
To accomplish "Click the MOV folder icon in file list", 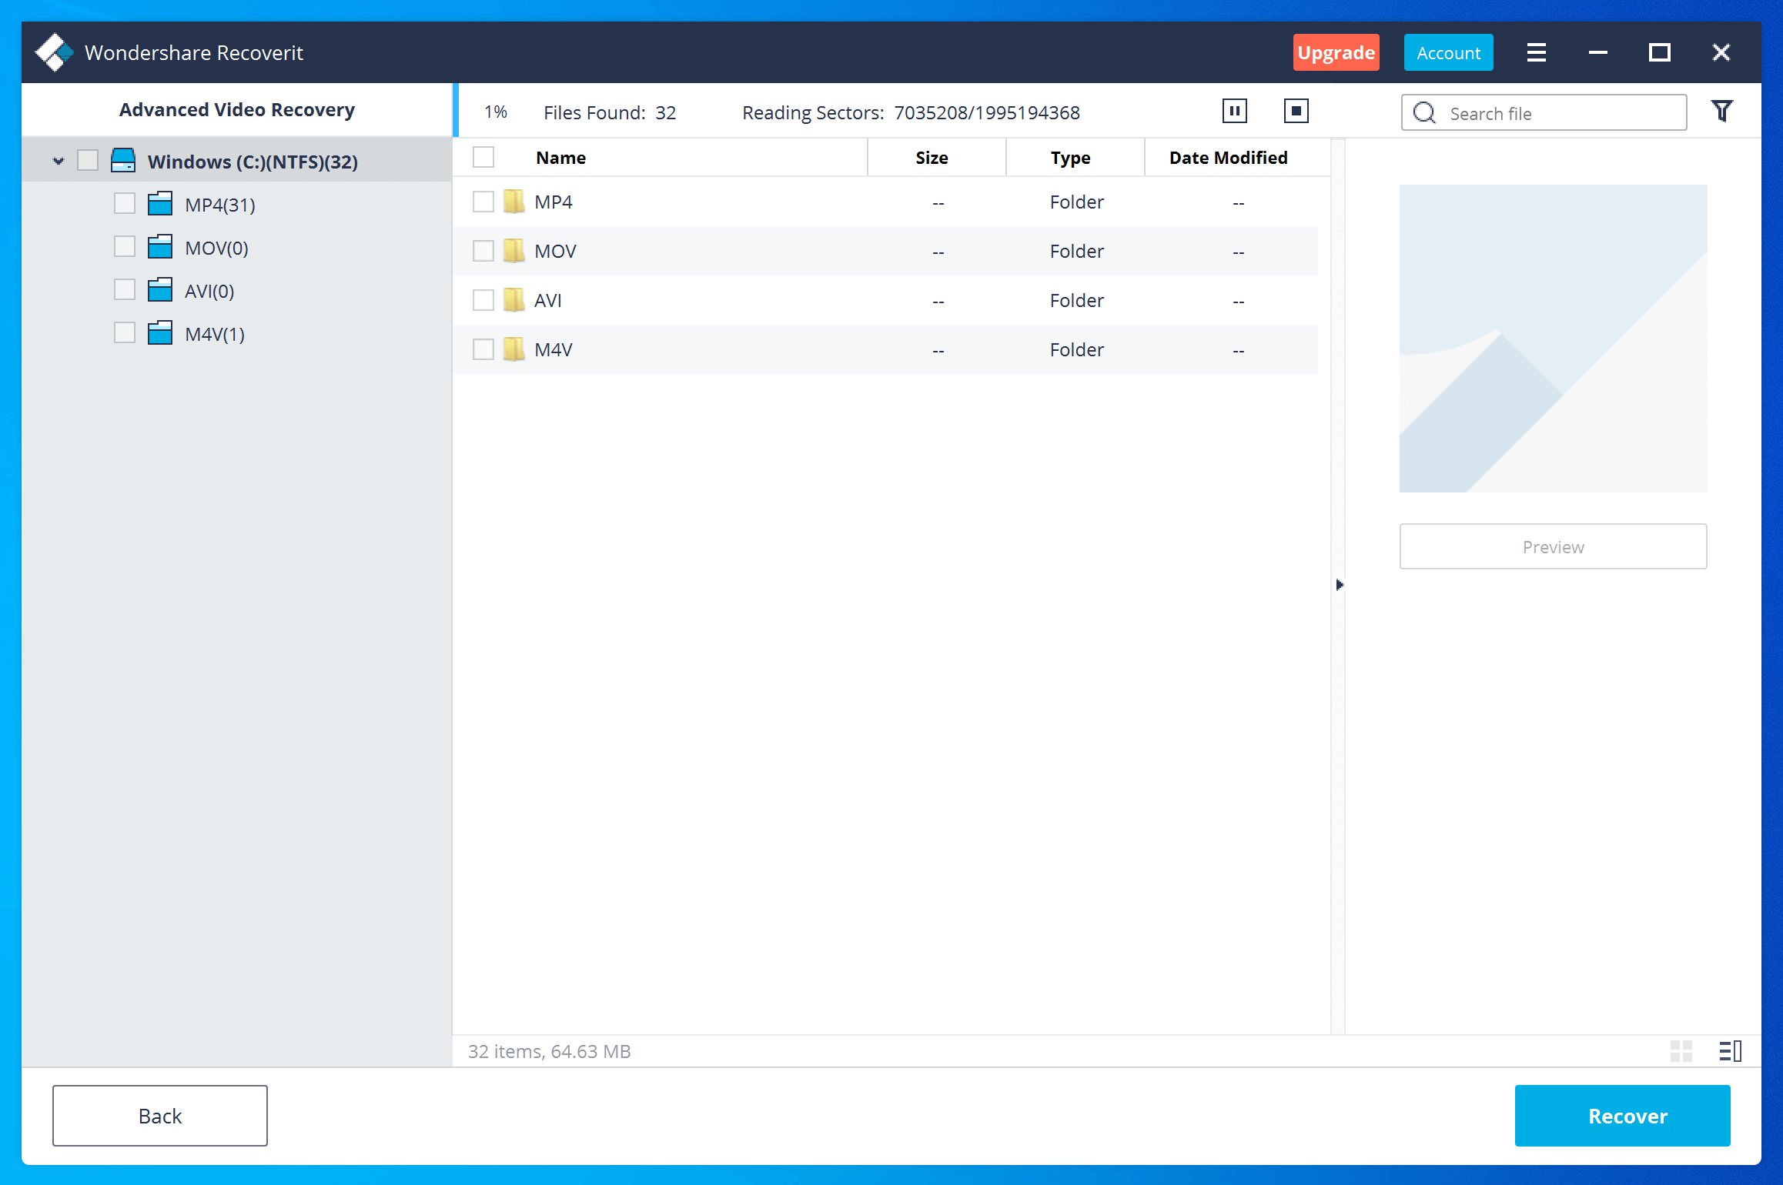I will 513,251.
